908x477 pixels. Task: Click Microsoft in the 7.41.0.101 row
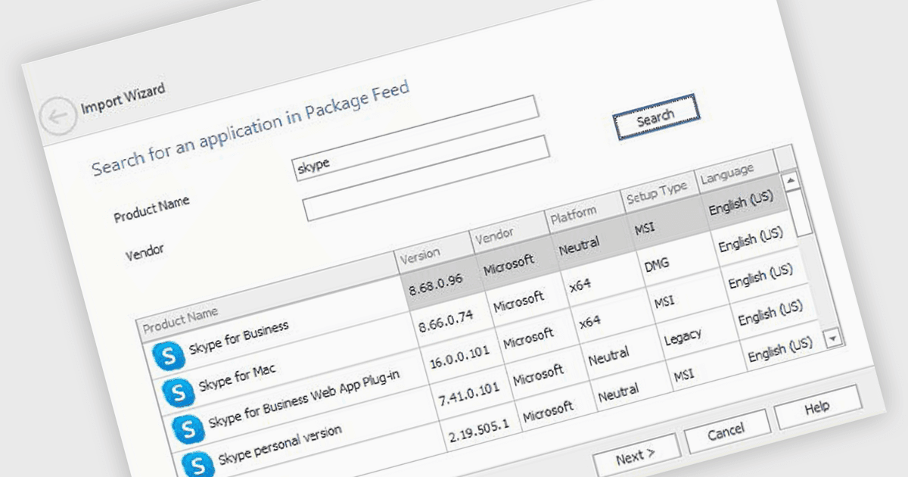click(538, 376)
